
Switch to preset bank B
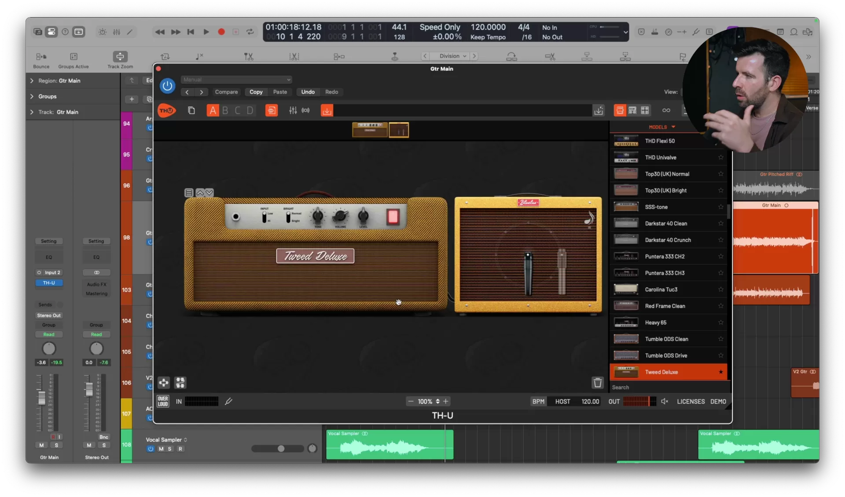coord(225,110)
